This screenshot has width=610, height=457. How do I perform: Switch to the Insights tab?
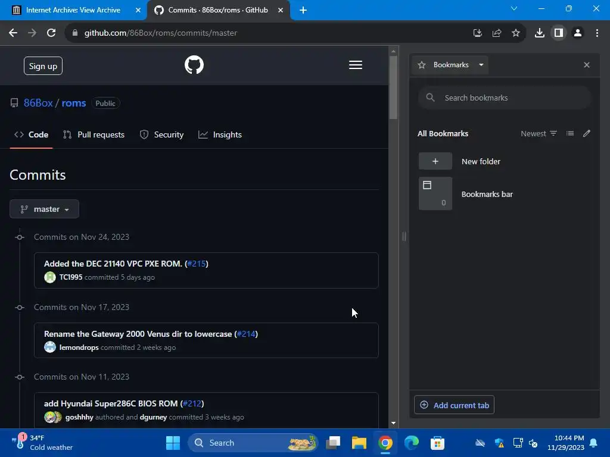tap(220, 134)
